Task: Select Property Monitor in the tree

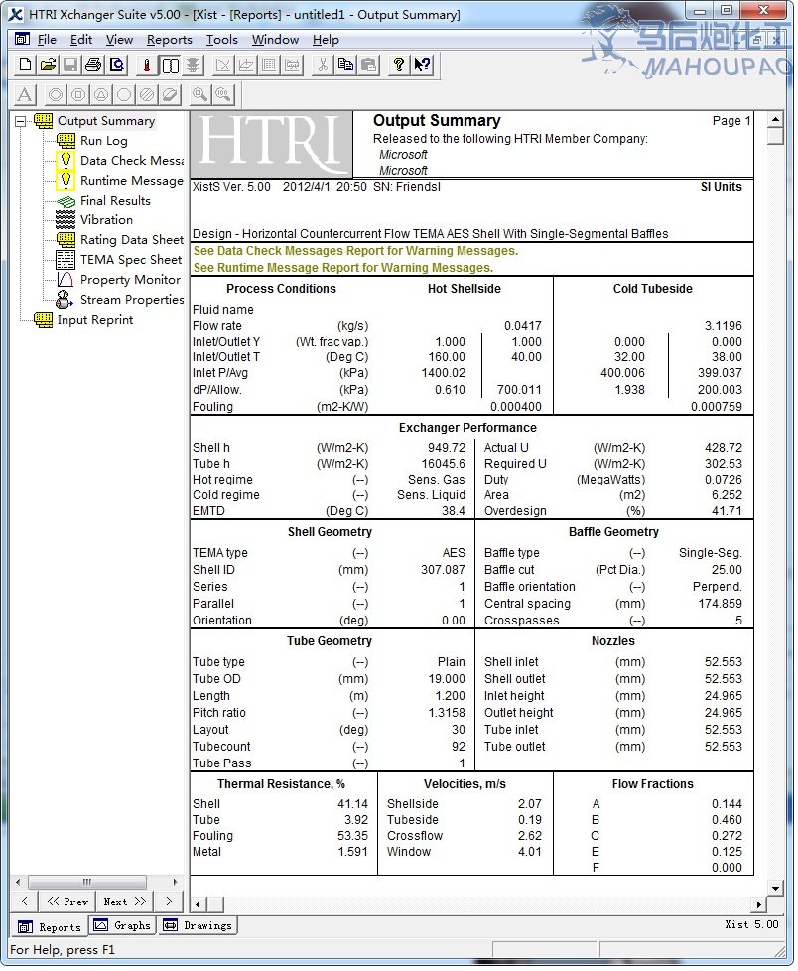Action: (130, 280)
